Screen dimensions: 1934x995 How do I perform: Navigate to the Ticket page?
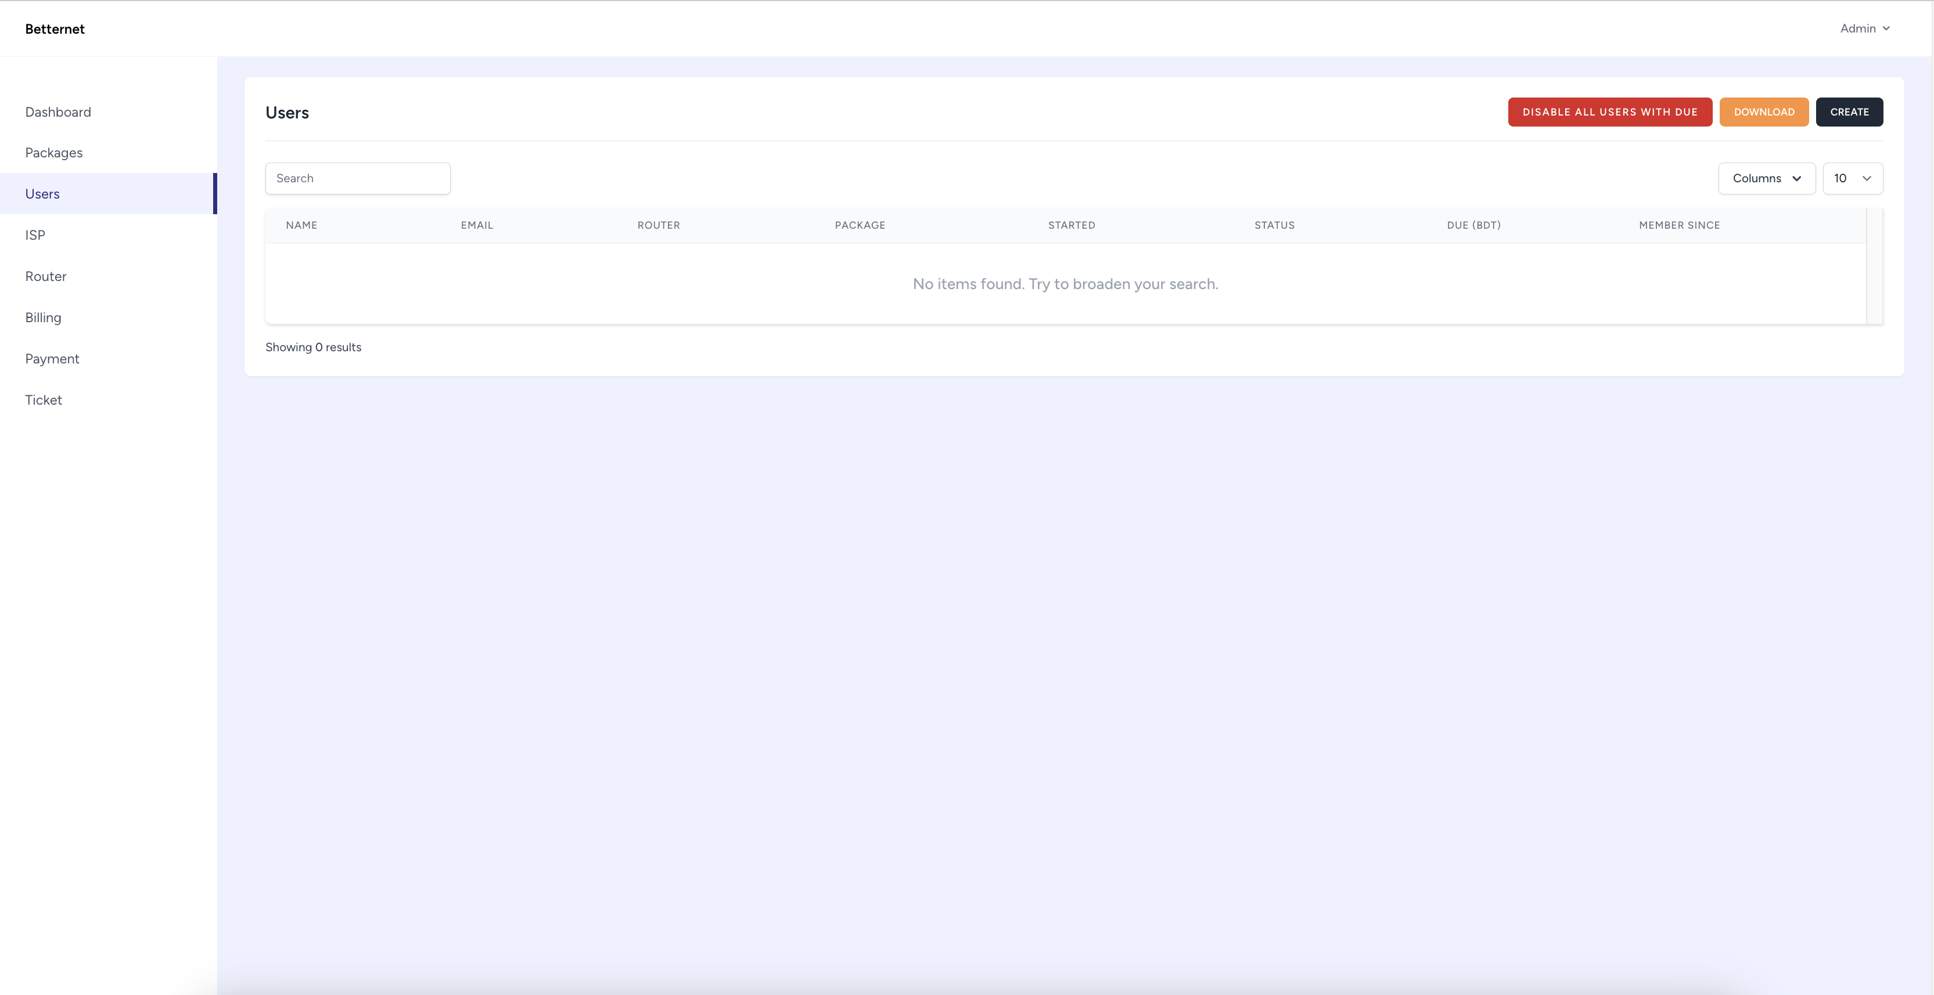43,399
